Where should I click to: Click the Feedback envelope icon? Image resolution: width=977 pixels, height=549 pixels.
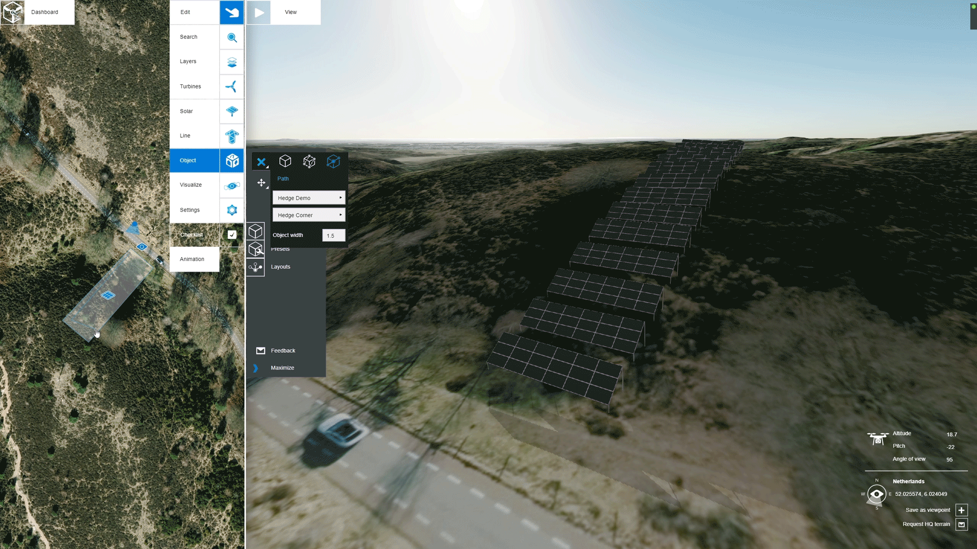261,351
